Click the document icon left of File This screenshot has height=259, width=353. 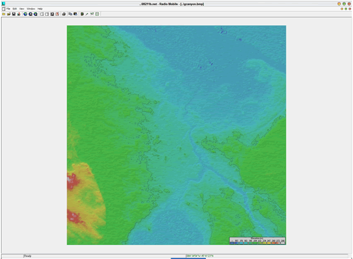point(3,9)
